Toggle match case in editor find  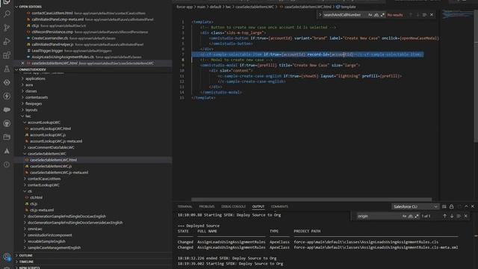point(370,15)
